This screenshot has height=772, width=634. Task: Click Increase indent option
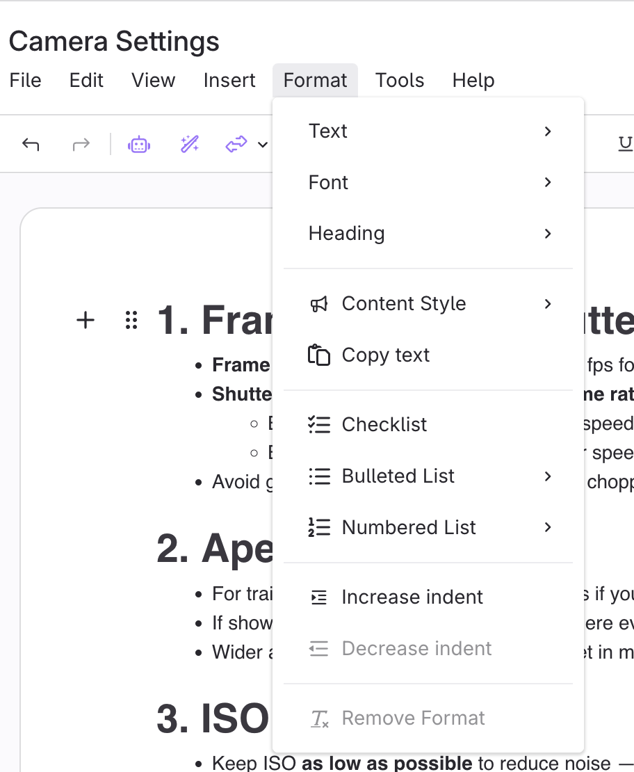tap(412, 597)
